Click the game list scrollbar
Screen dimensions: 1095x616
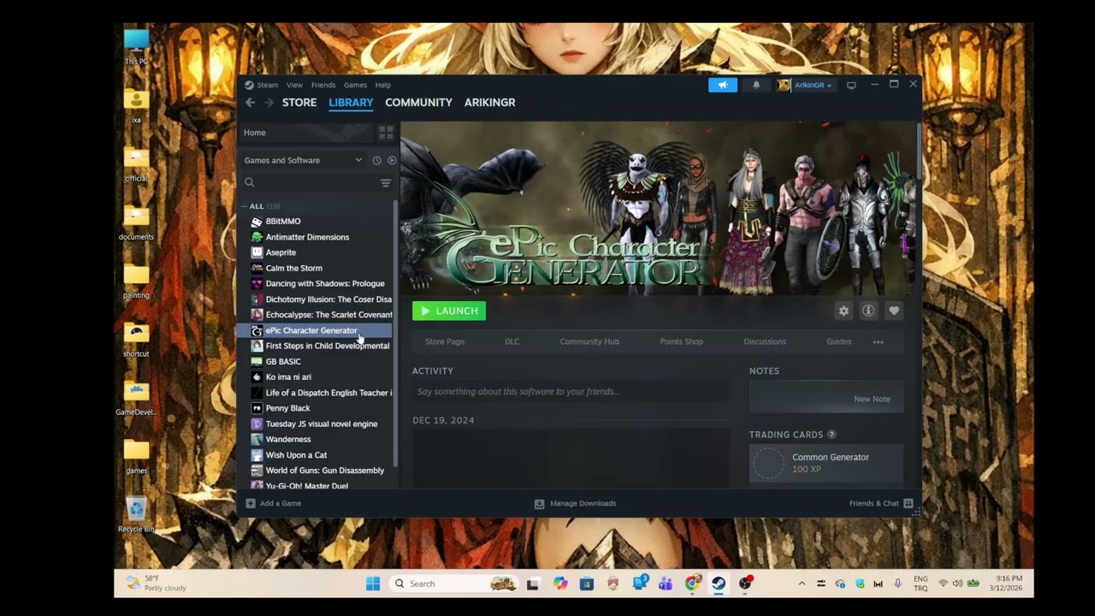point(395,334)
